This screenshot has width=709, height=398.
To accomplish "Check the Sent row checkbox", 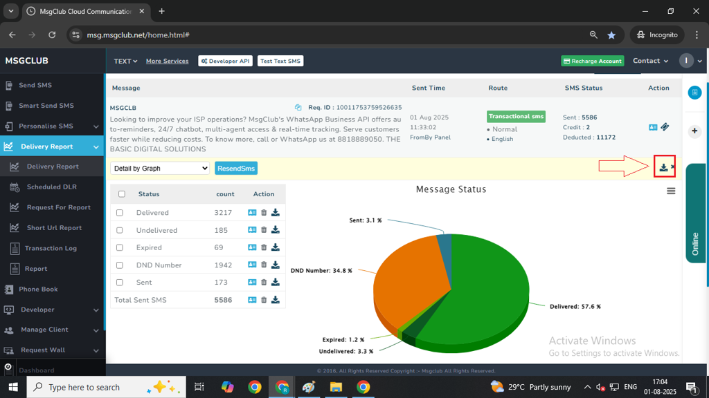I will (119, 283).
